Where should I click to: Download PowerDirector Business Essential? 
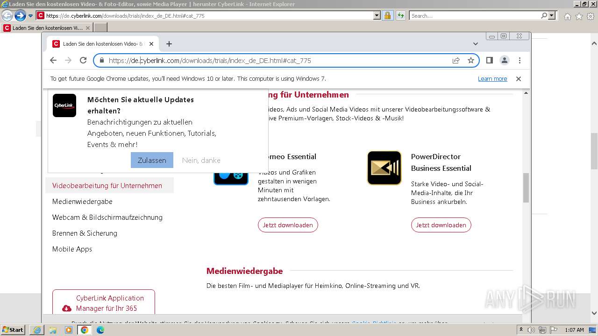(441, 225)
